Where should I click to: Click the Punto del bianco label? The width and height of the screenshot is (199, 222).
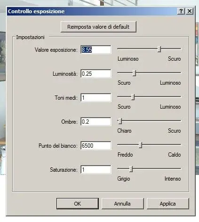[x=58, y=146]
